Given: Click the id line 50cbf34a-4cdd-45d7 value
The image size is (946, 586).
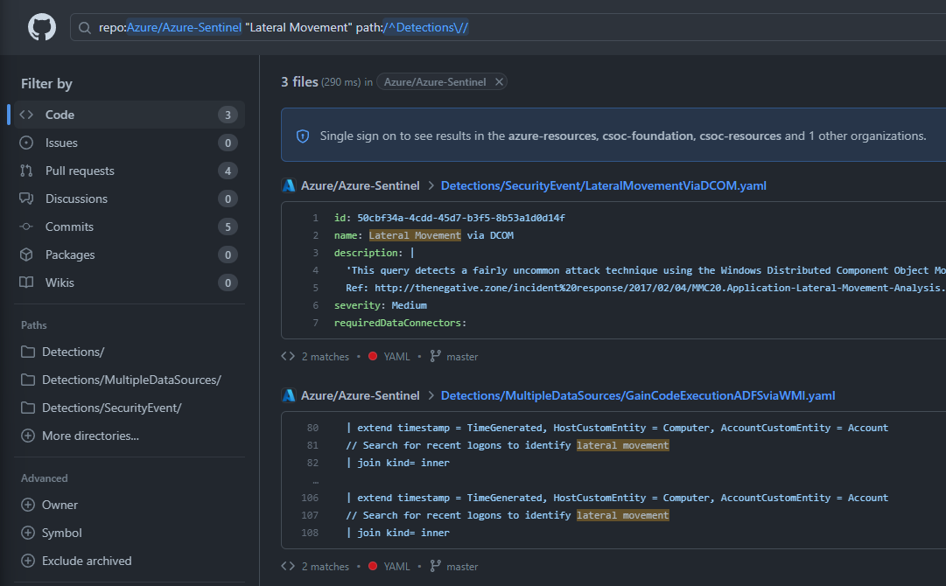Looking at the screenshot, I should tap(461, 218).
